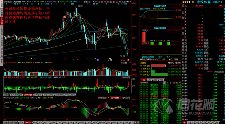Click the question mark icon in 短线精灵
The image size is (225, 124).
click(x=161, y=82)
